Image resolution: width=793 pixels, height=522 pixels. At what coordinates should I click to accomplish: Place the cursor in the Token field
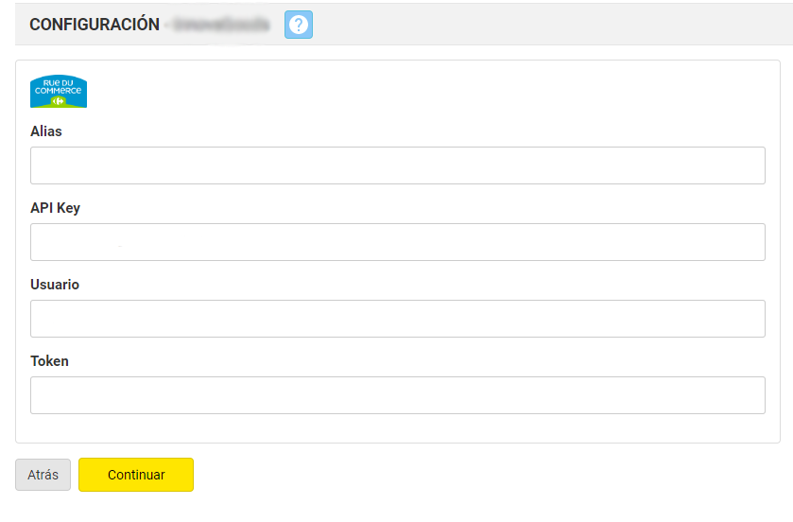click(x=397, y=395)
